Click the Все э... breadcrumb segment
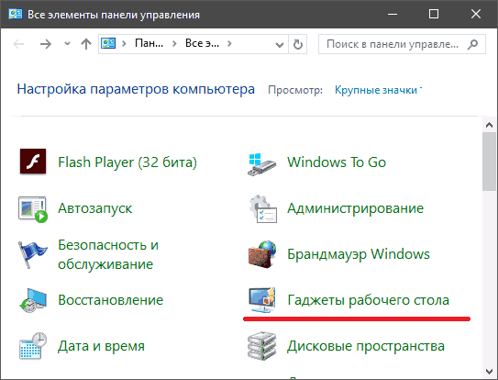 (x=202, y=43)
